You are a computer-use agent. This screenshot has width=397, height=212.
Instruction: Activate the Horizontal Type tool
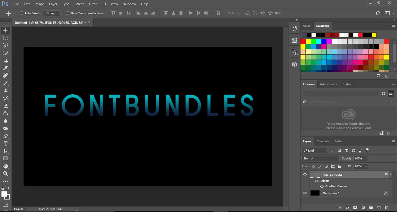pyautogui.click(x=6, y=143)
